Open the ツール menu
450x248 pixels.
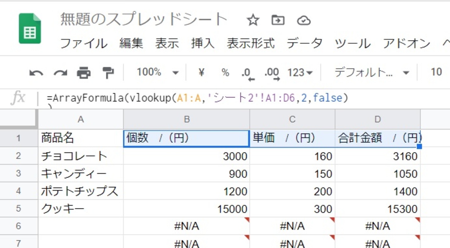coord(352,43)
